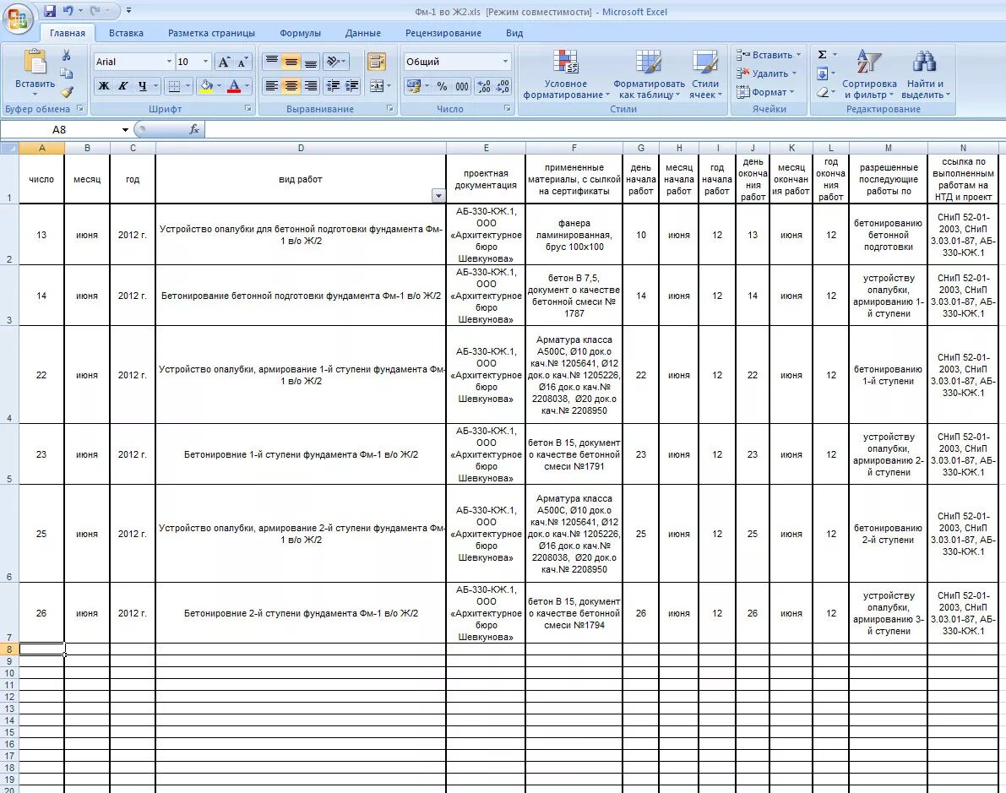1006x793 pixels.
Task: Apply percent style format
Action: (x=442, y=86)
